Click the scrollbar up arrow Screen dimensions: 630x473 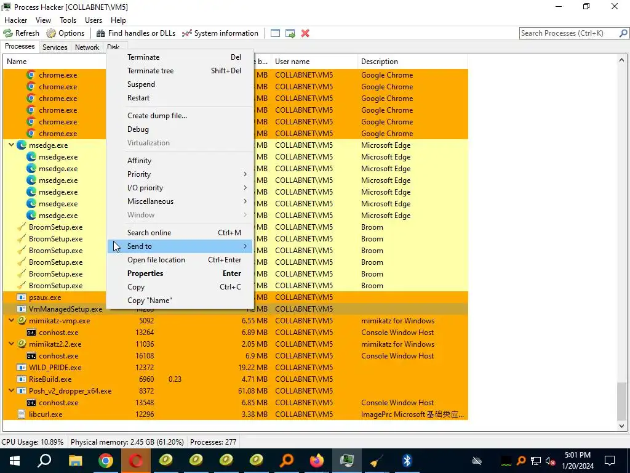click(x=621, y=60)
